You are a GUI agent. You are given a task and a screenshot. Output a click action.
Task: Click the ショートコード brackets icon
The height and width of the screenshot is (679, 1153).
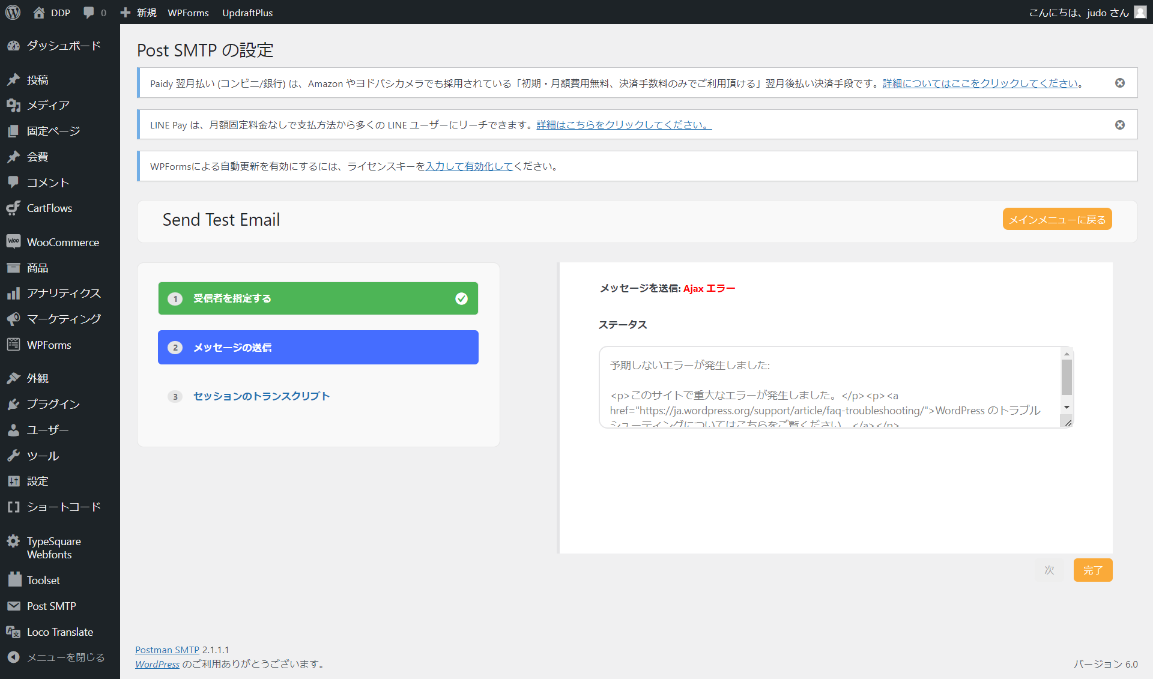tap(13, 507)
